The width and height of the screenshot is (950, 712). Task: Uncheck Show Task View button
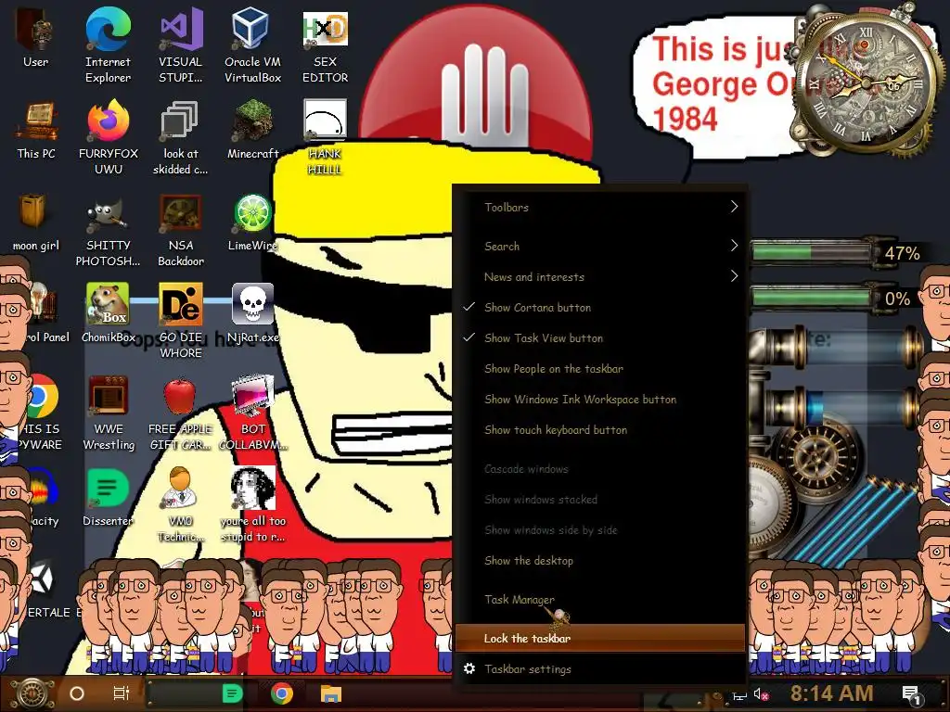coord(600,337)
